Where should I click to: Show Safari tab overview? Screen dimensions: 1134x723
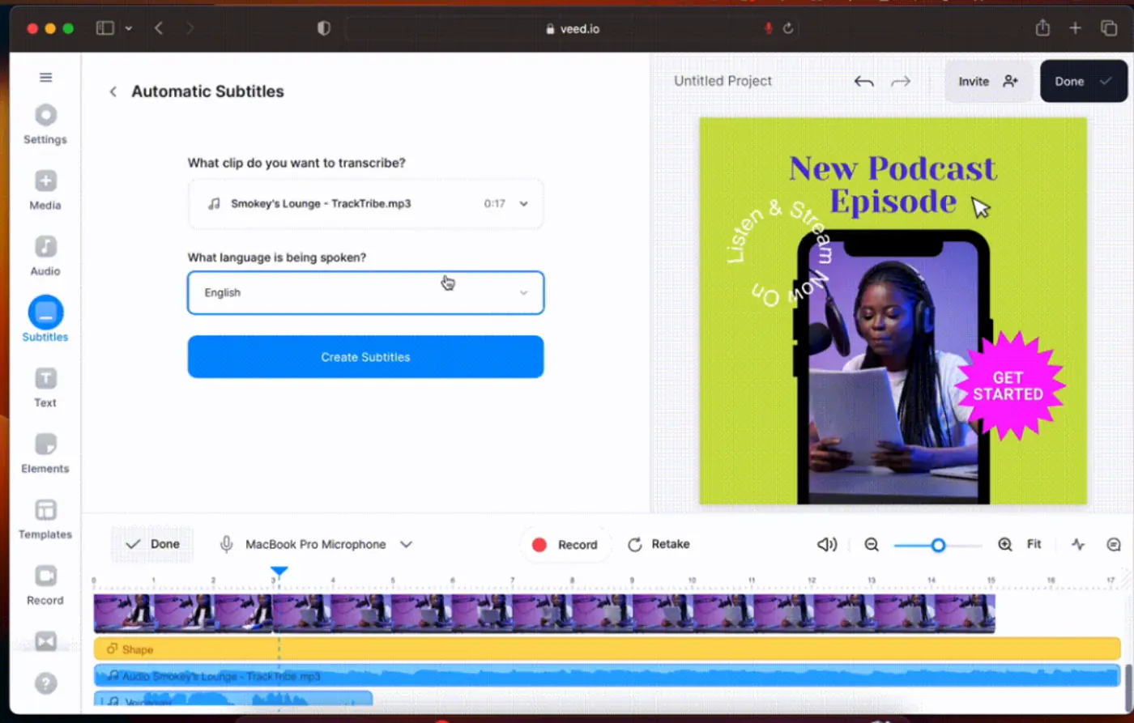coord(1109,28)
